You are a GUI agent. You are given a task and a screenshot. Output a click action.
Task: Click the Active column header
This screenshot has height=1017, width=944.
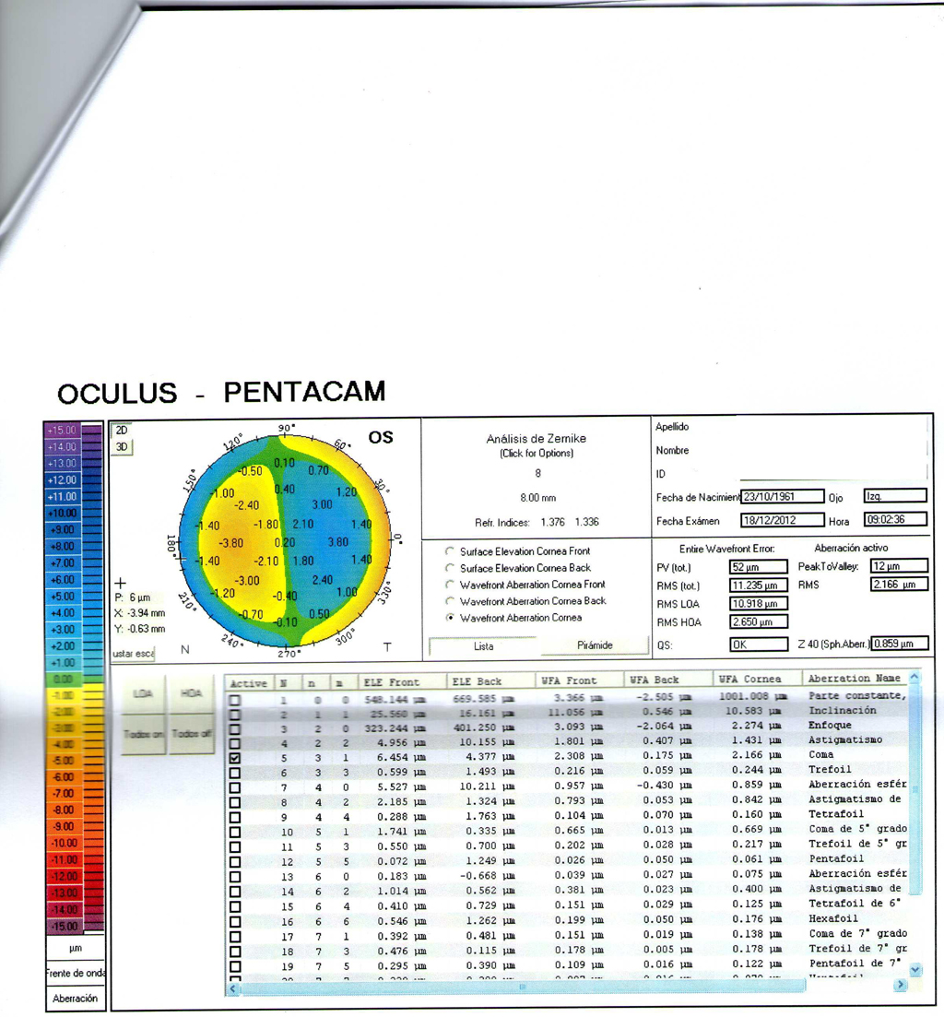click(x=248, y=683)
